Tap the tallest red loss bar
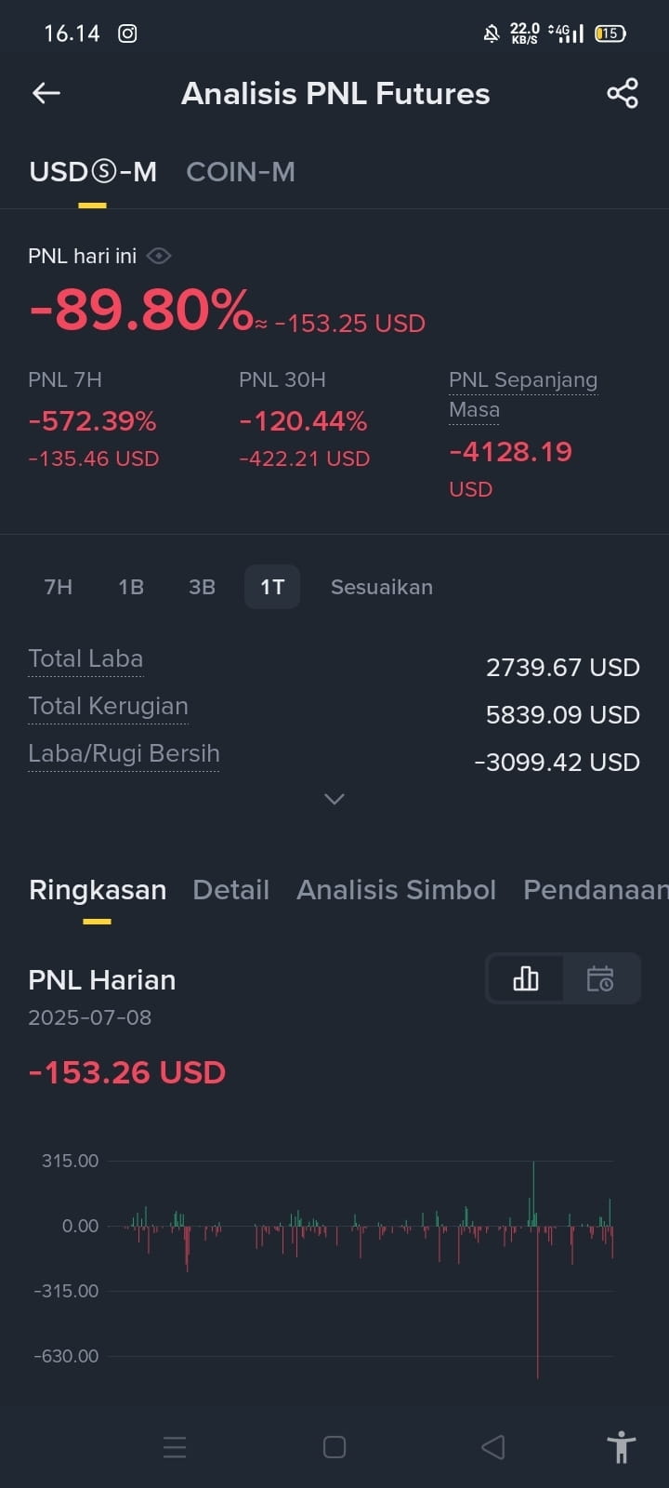669x1488 pixels. [538, 1302]
